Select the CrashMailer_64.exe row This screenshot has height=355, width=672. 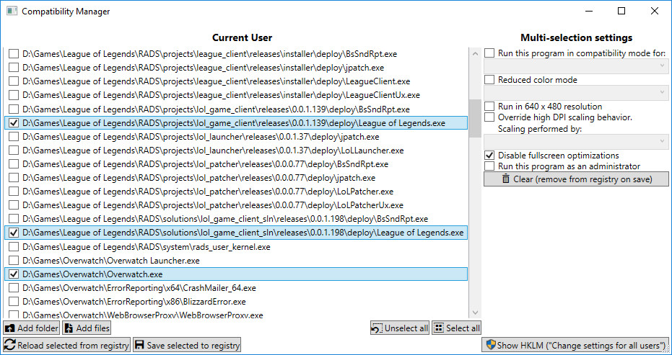tap(236, 288)
